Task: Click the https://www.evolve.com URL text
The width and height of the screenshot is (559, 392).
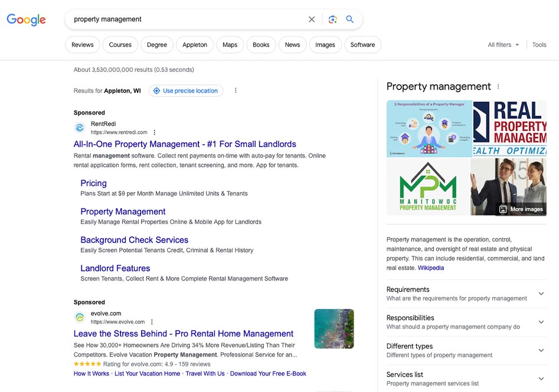Action: (x=117, y=322)
